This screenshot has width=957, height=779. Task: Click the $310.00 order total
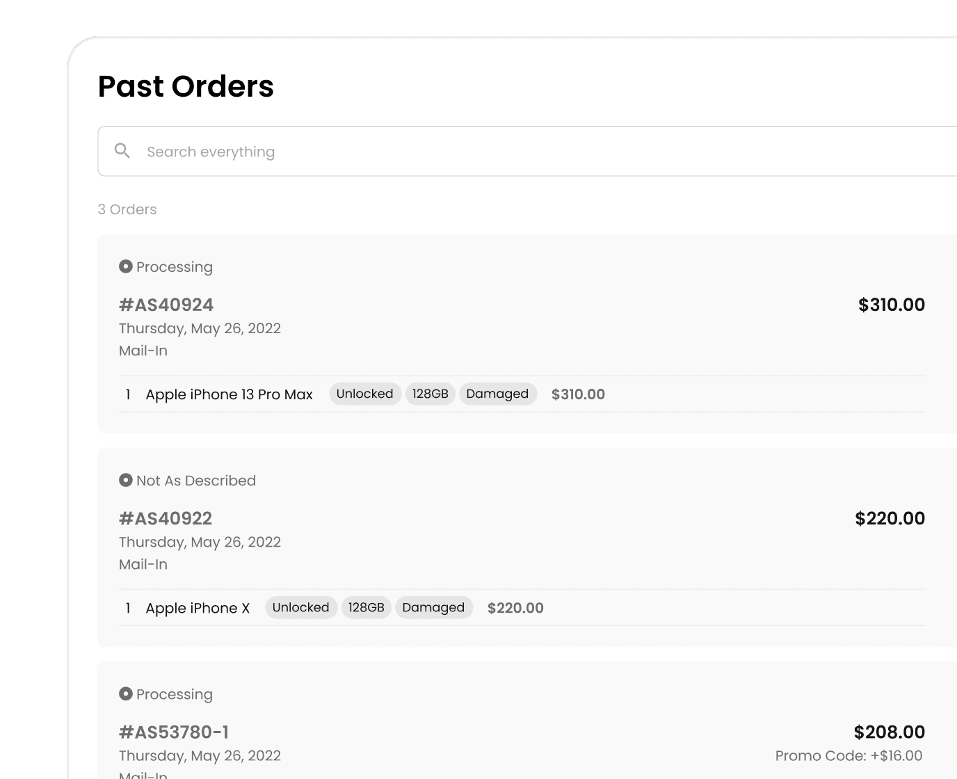892,305
